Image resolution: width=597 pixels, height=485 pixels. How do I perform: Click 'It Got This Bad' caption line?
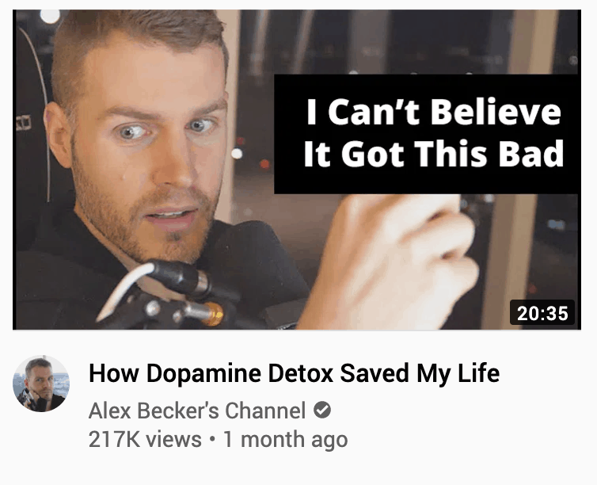434,154
